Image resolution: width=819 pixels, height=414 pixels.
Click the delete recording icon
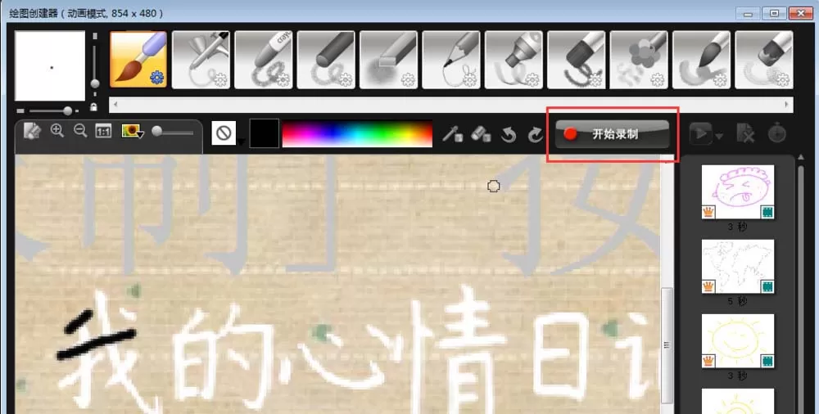(745, 133)
